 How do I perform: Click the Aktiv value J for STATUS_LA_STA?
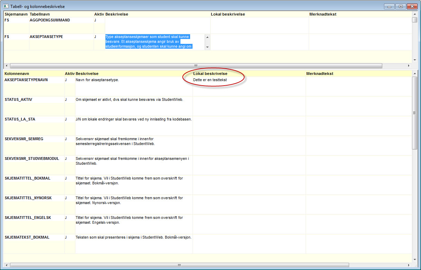(x=66, y=119)
